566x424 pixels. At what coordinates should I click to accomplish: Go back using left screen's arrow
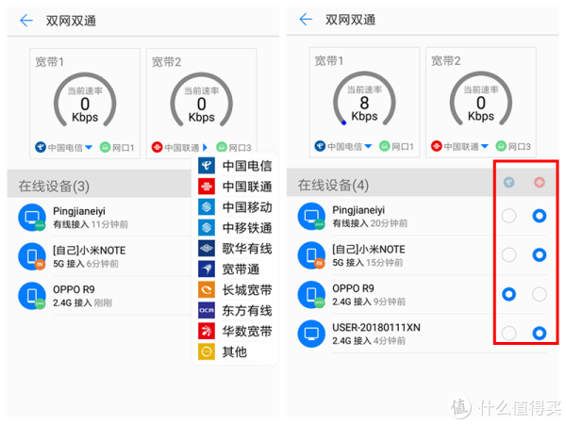pyautogui.click(x=26, y=21)
